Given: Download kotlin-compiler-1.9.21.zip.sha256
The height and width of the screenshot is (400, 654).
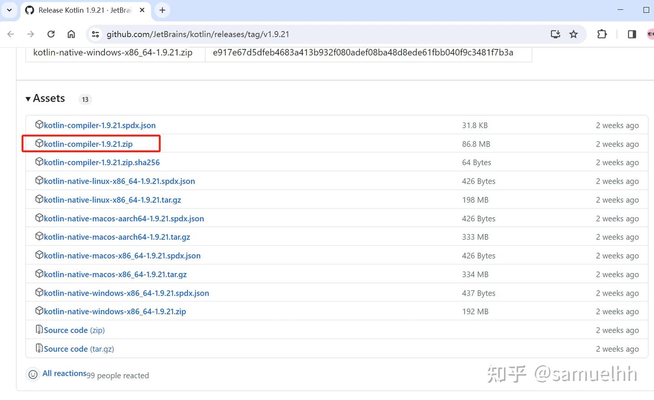Looking at the screenshot, I should [102, 162].
